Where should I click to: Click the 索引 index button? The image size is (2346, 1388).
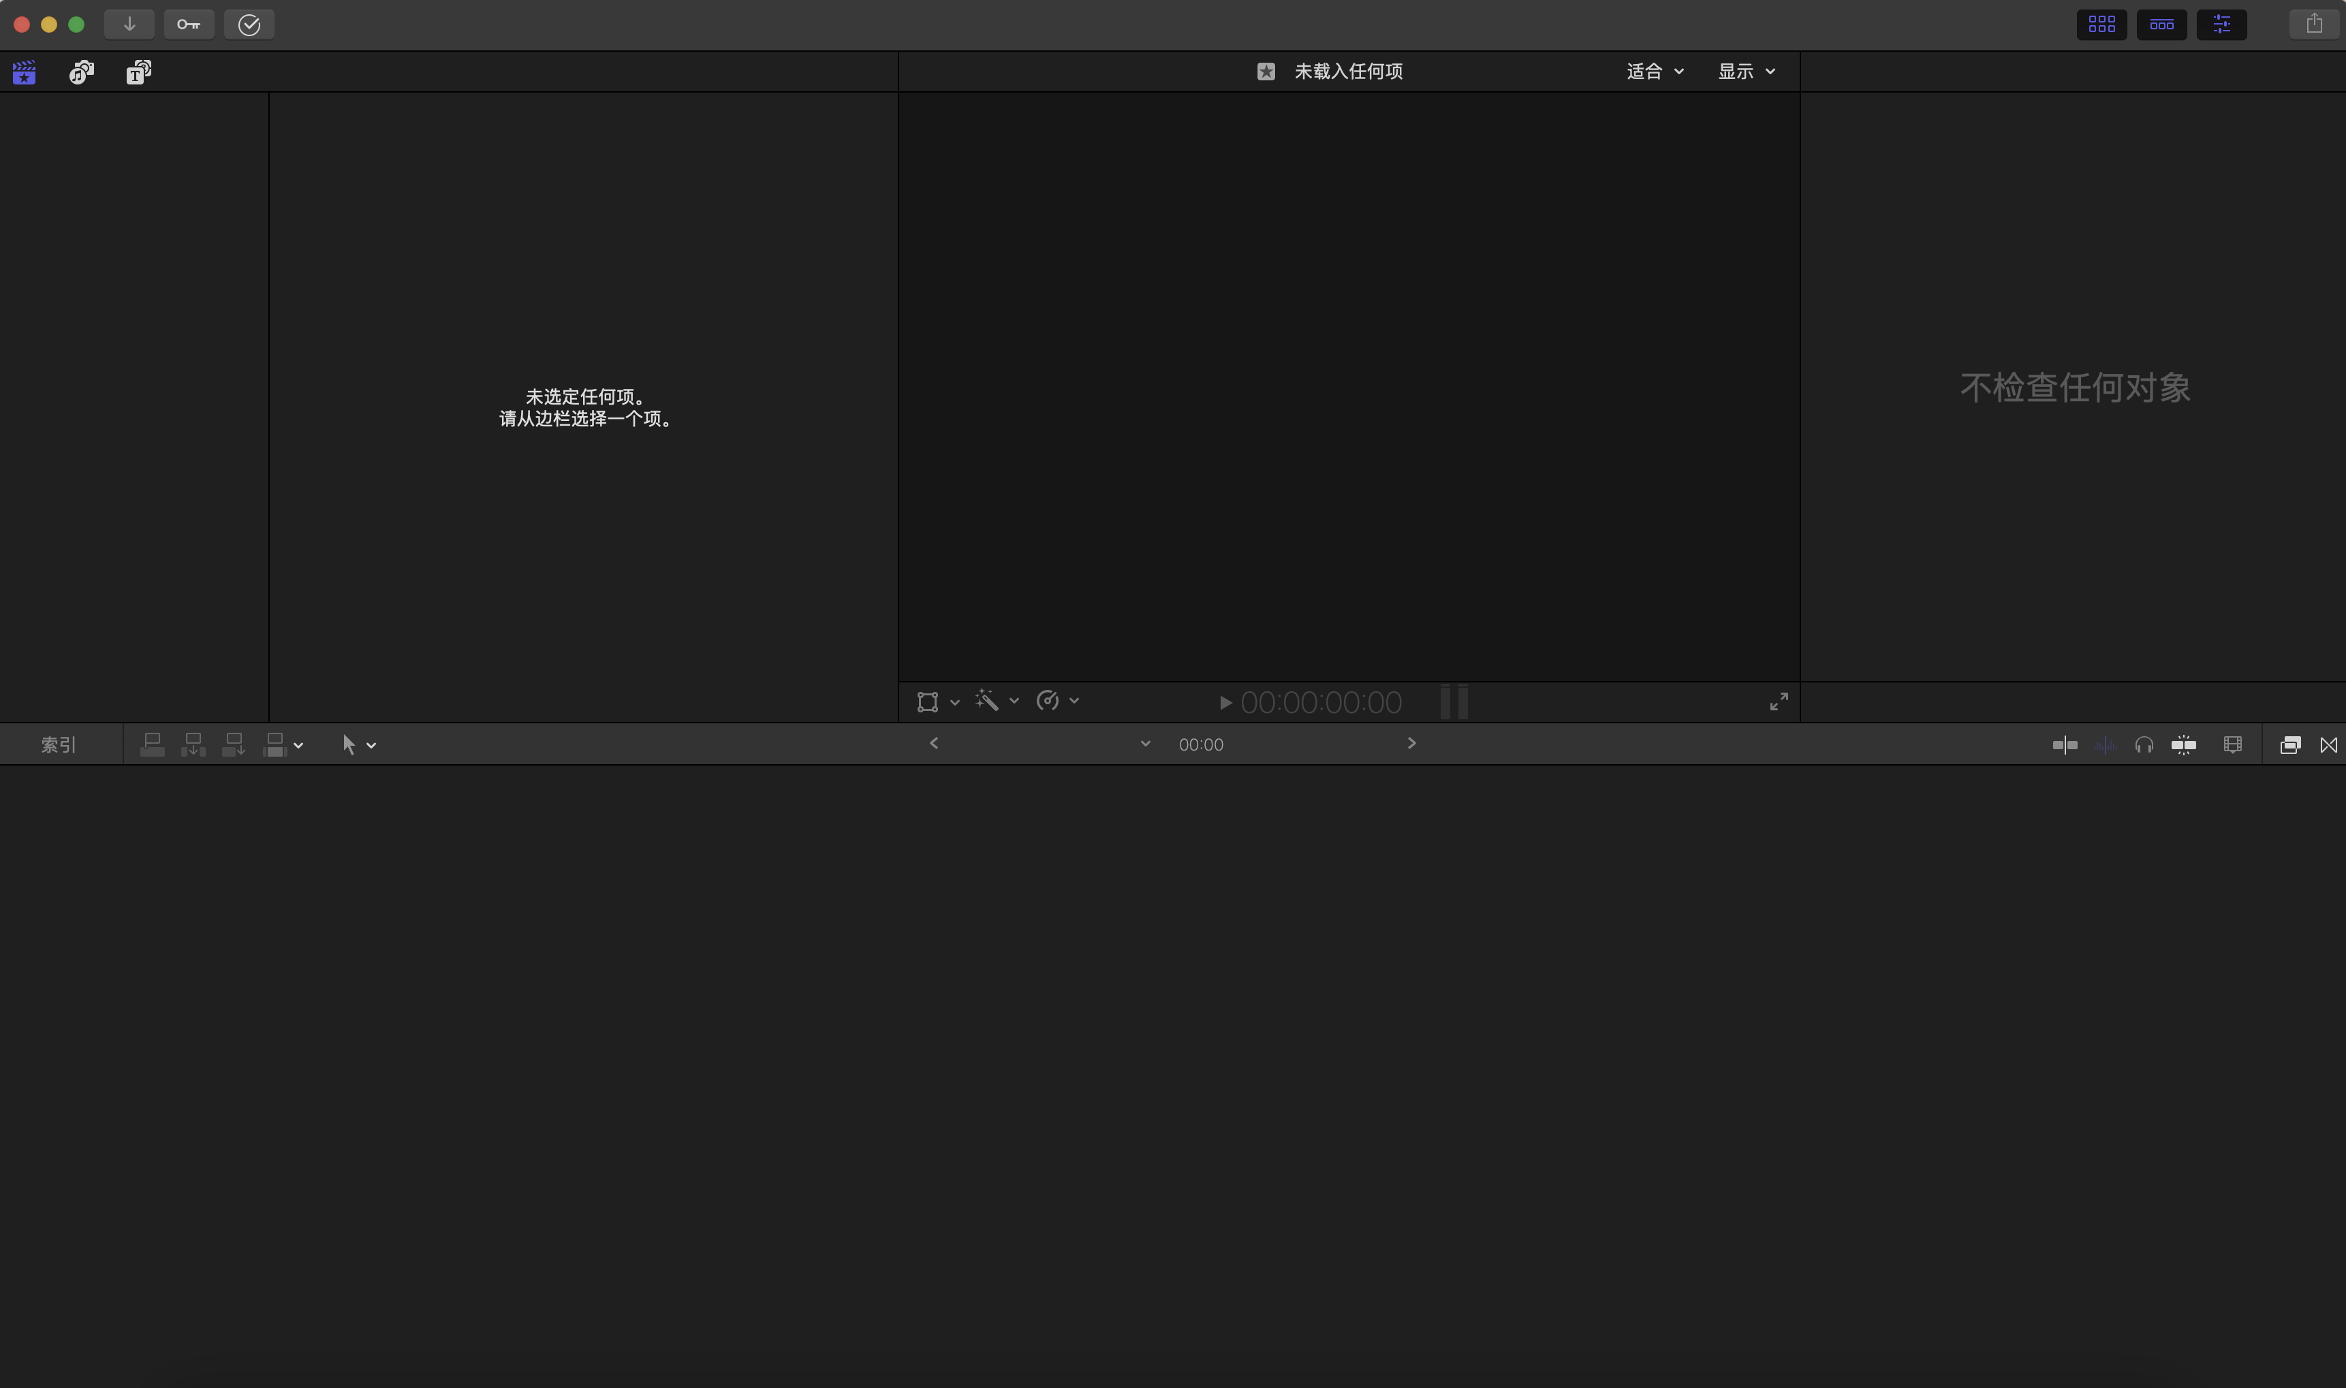58,744
